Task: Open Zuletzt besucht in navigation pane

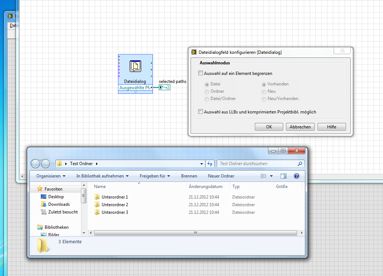Action: (63, 212)
